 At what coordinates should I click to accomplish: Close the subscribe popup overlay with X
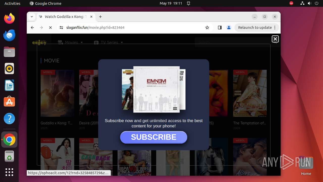(x=275, y=39)
